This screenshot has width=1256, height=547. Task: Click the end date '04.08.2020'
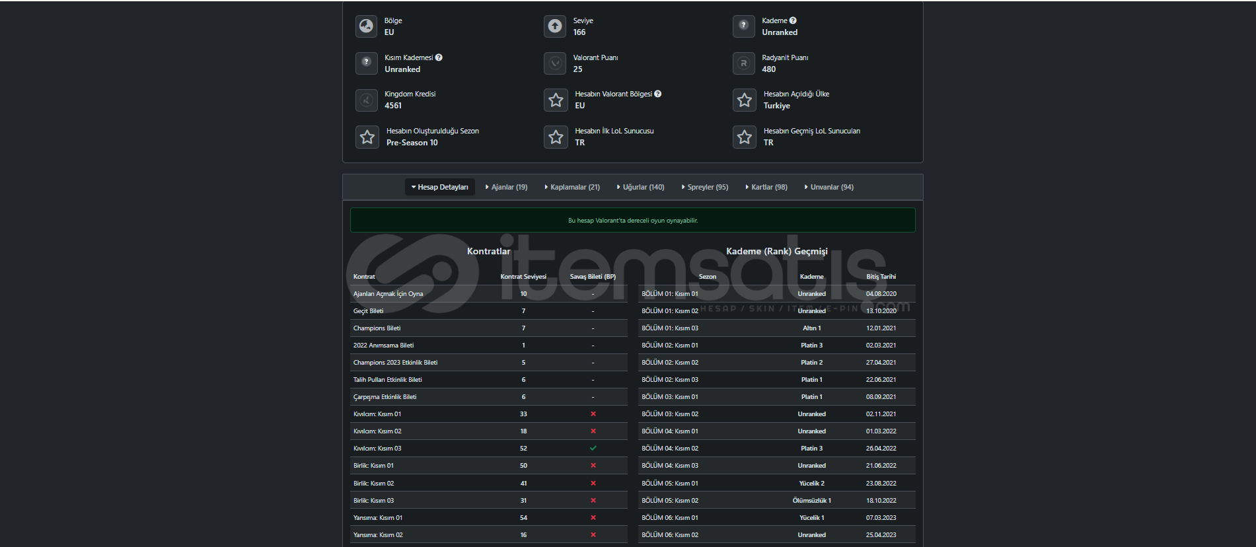[881, 294]
